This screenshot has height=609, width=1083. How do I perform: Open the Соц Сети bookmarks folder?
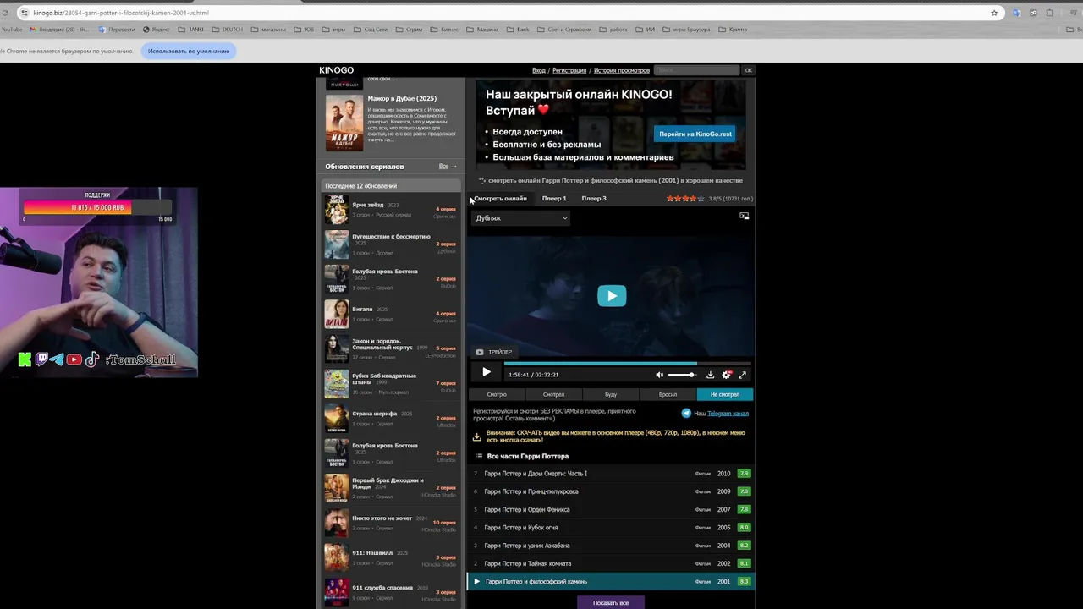[371, 30]
